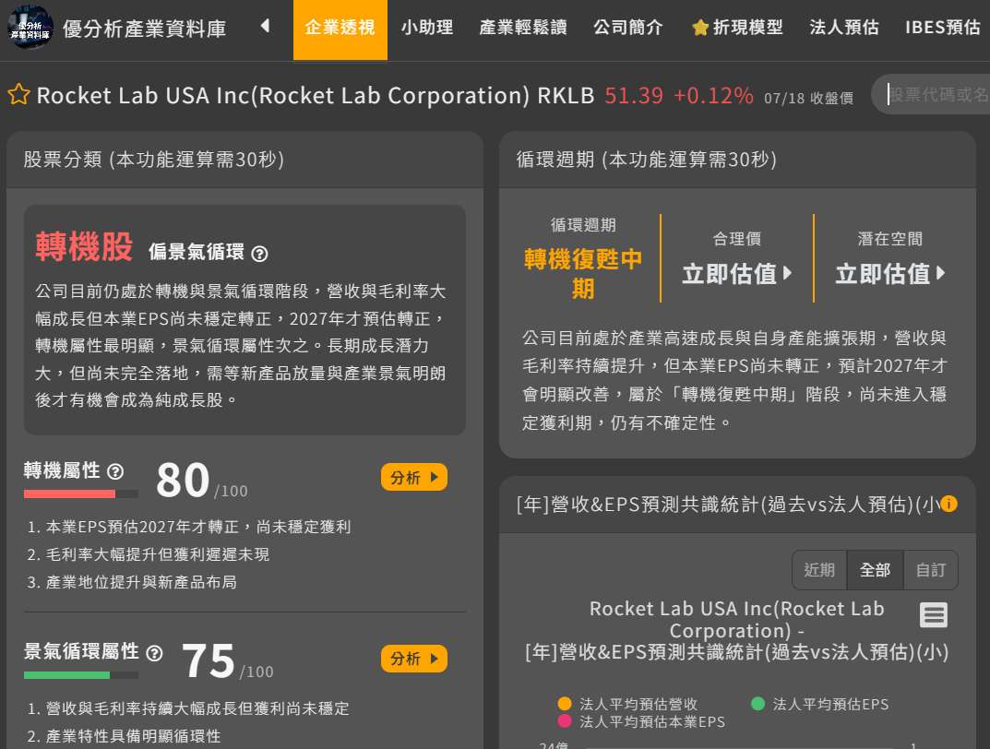Open the help icon beside 偏景氣循環
990x749 pixels.
(259, 254)
